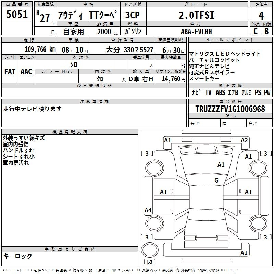274x274 pixels.
Task: Click the mileage 109,766 km
Action: click(x=40, y=49)
